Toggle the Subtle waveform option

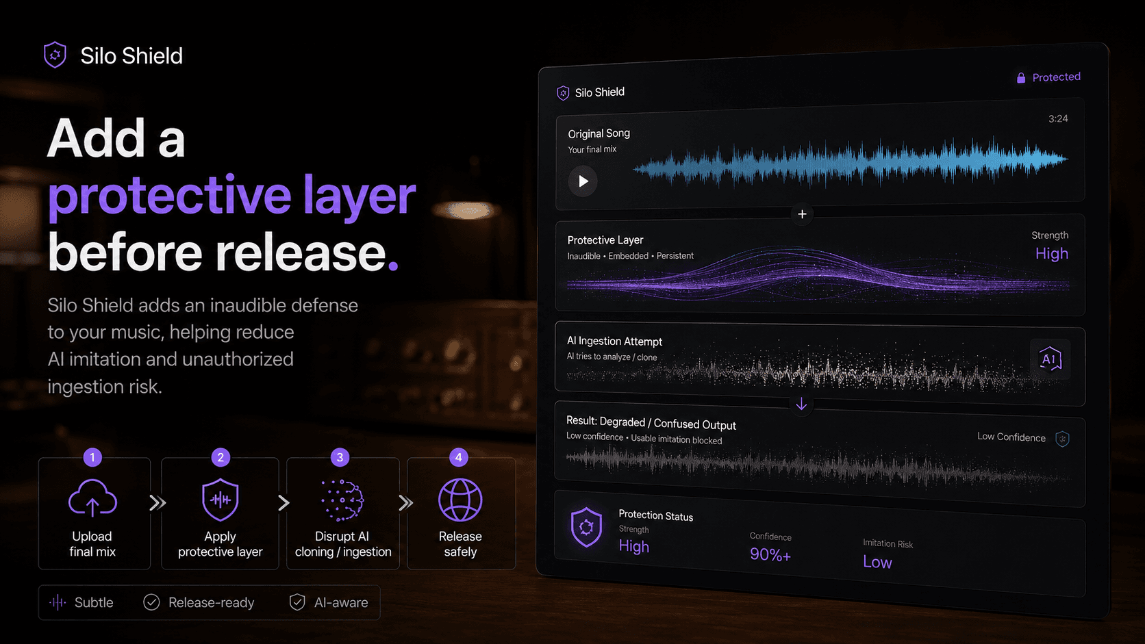[58, 602]
